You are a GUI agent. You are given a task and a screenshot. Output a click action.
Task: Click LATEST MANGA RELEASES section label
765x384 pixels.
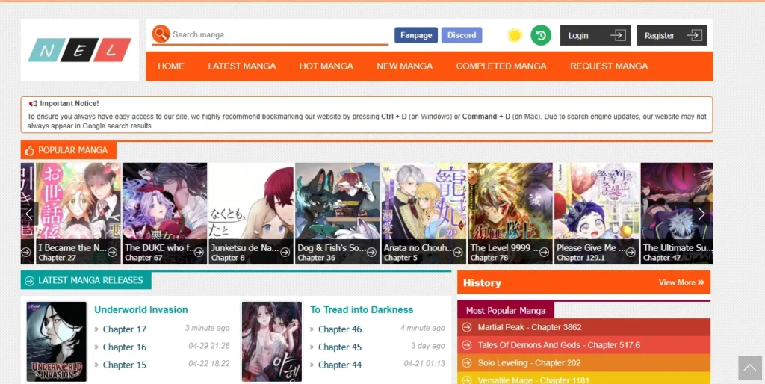(90, 281)
